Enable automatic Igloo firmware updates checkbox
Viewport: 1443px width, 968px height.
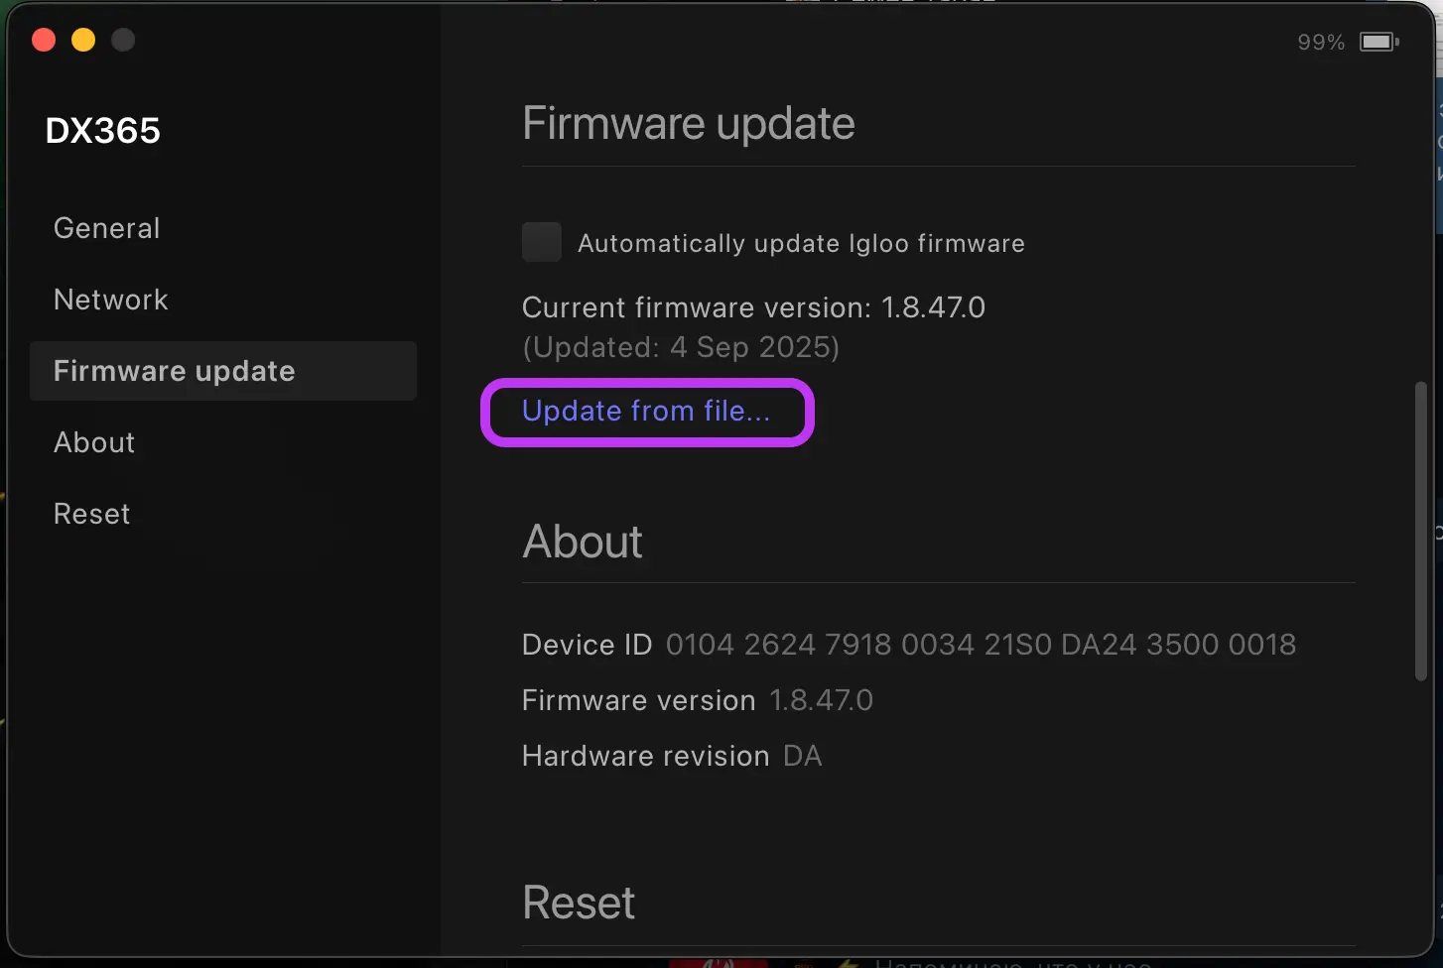(542, 243)
